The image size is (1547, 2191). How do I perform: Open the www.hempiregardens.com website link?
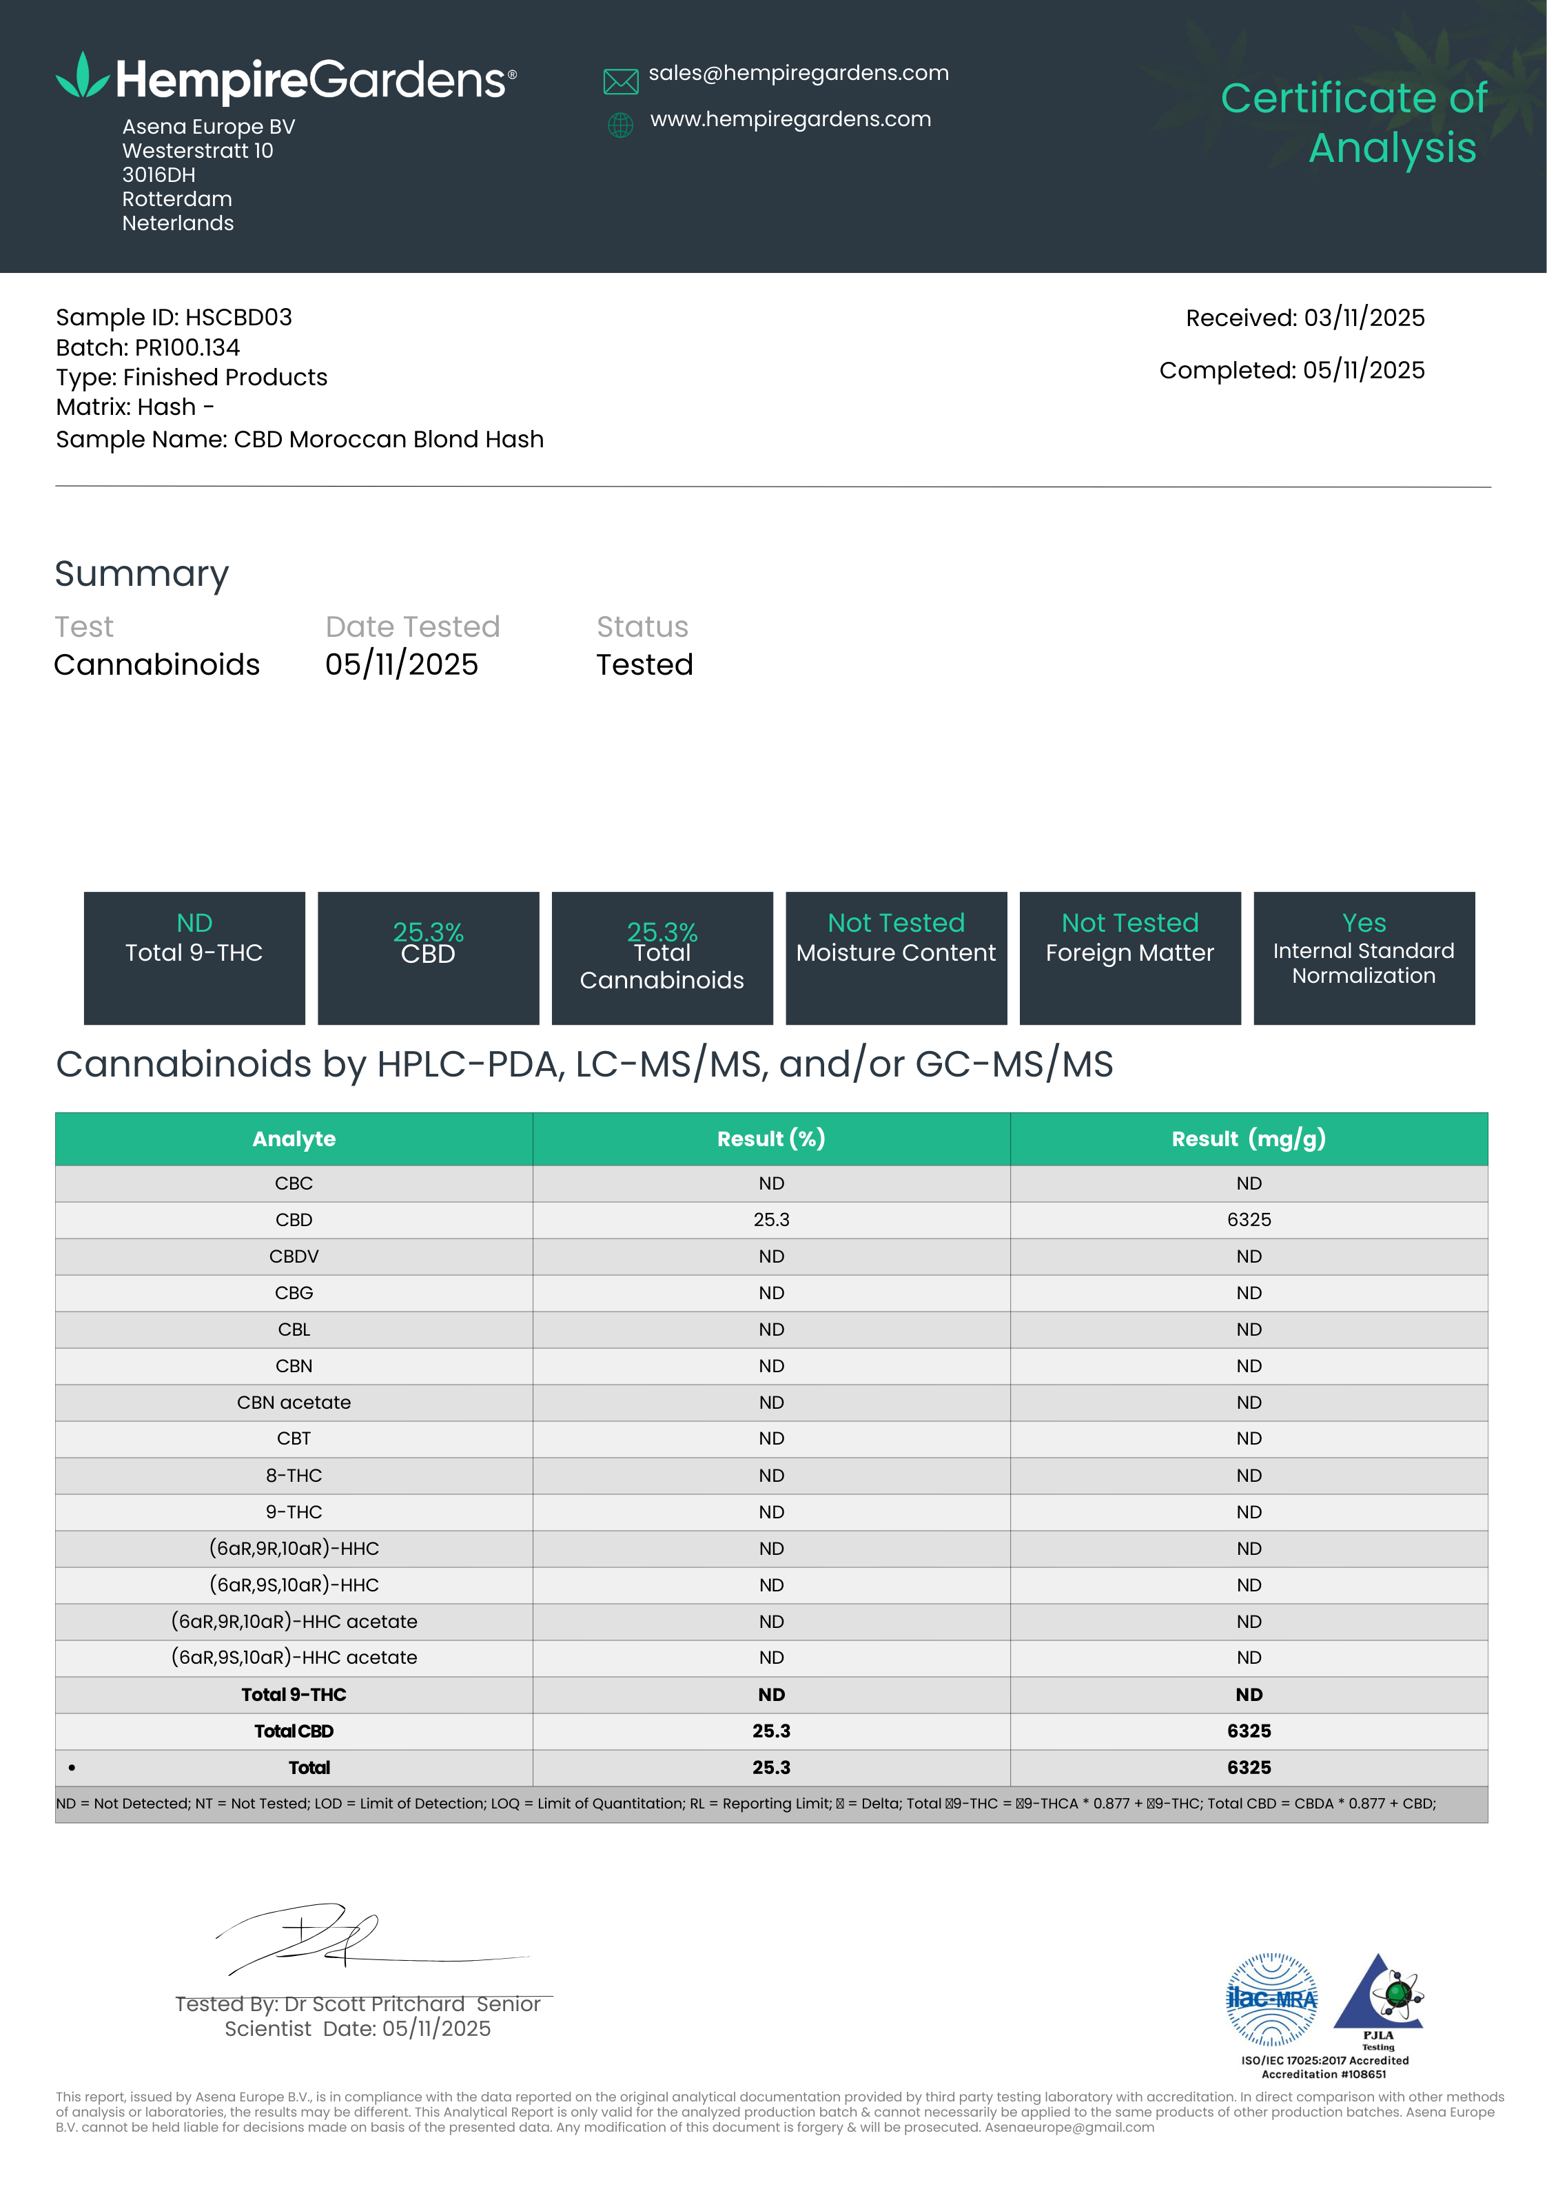tap(790, 119)
